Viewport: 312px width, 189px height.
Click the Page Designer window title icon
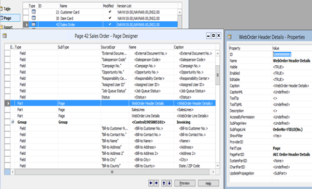4,36
